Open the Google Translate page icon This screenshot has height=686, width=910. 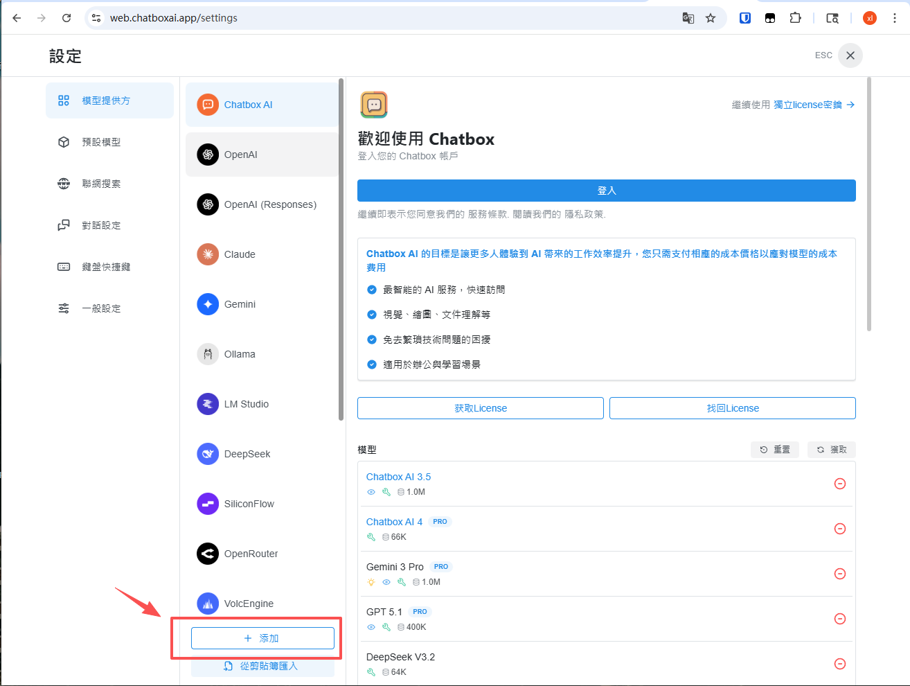[x=688, y=18]
